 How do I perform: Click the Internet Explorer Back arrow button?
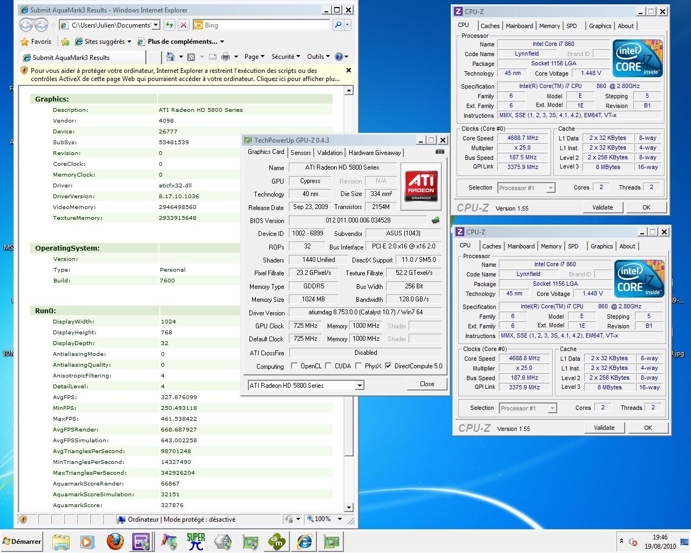(26, 25)
